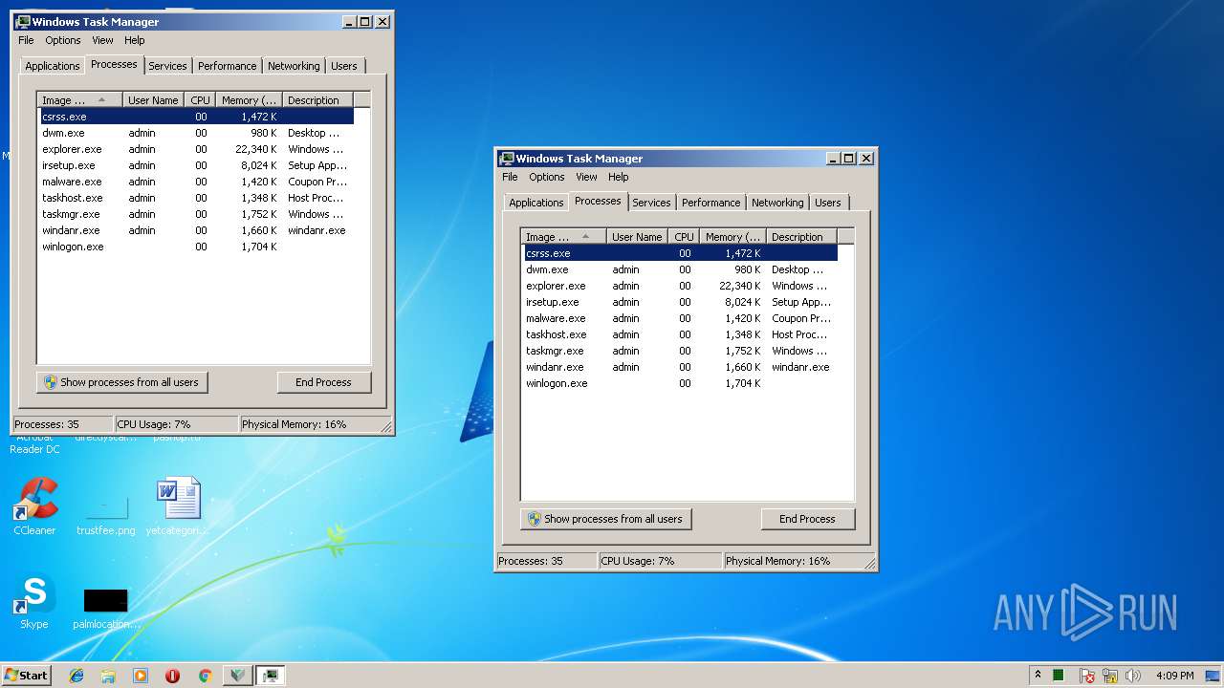
Task: Switch to Applications tab in left Task Manager
Action: (53, 66)
